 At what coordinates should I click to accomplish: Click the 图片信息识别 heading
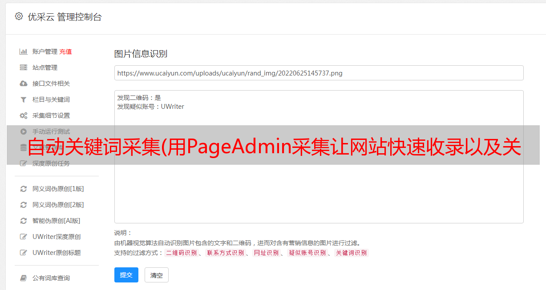tap(141, 54)
